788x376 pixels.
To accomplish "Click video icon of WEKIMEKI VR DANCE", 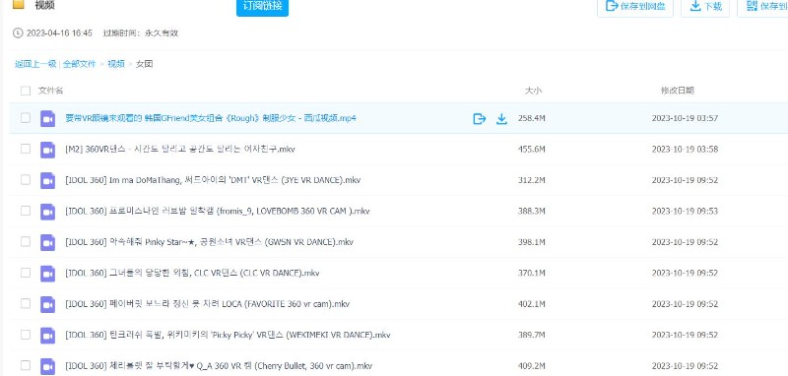I will coord(47,336).
